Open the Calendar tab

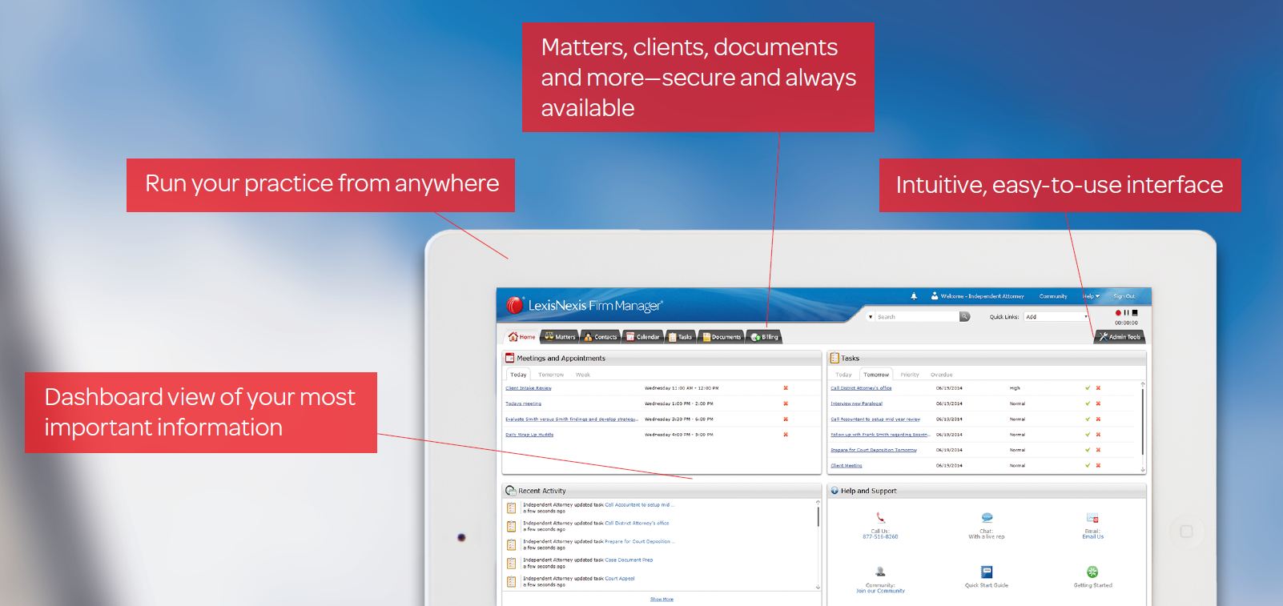[643, 337]
